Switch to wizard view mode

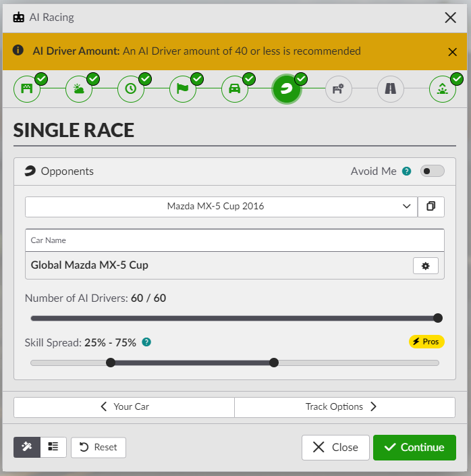27,447
